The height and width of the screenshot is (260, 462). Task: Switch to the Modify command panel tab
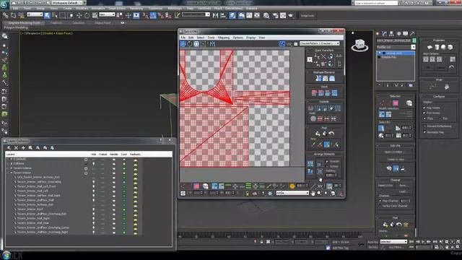point(384,34)
